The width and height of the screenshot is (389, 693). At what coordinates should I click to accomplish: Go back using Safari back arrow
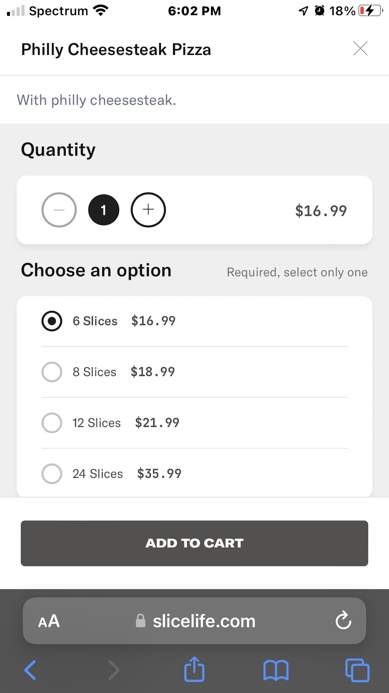[30, 670]
